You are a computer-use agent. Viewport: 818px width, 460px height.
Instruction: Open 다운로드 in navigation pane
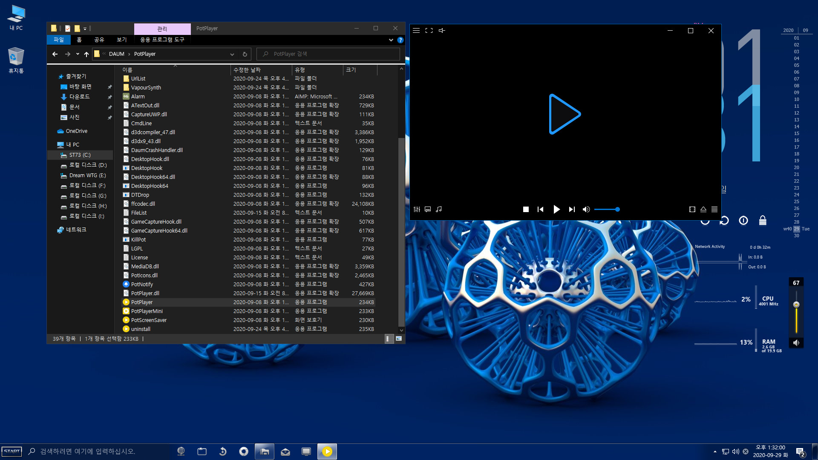[x=79, y=97]
